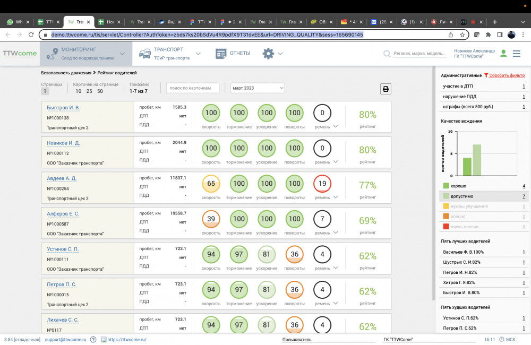
Task: Open the 'март 2023' month dropdown
Action: click(258, 88)
